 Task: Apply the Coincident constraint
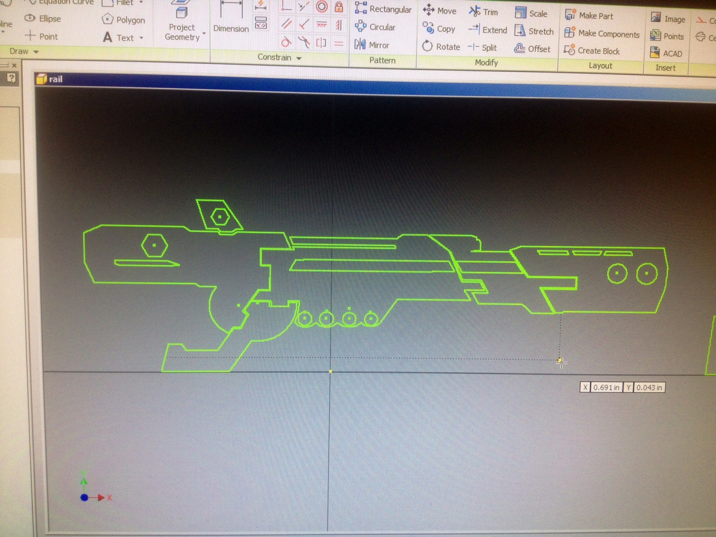pos(286,6)
